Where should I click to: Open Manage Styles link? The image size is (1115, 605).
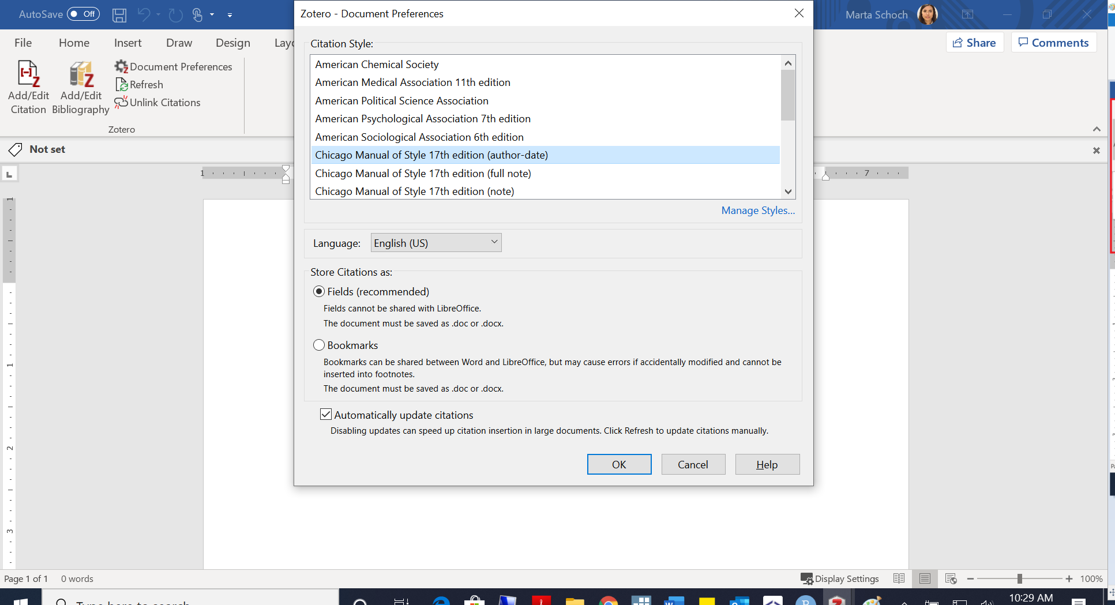click(x=758, y=211)
